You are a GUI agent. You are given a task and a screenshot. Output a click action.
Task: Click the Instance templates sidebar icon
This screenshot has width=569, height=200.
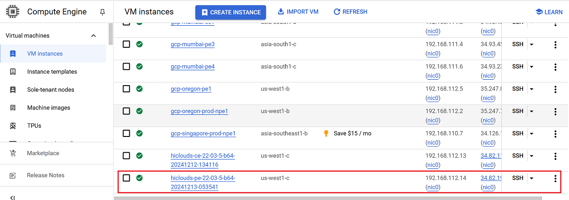click(13, 72)
